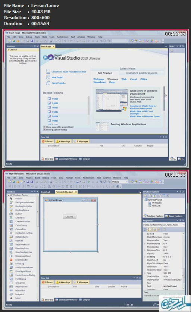Open Build menu in MyFirstProject window
Screen dimensions: 191x312
[37, 178]
